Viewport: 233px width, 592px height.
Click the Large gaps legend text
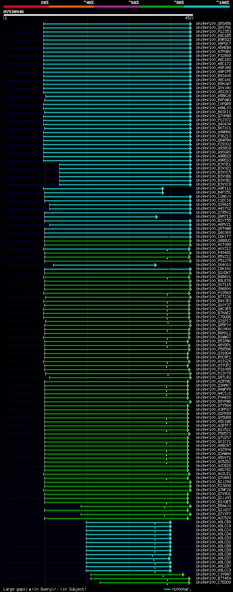pyautogui.click(x=45, y=589)
